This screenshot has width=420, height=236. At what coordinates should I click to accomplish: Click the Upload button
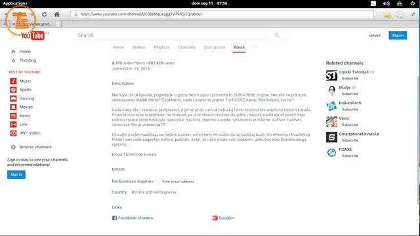coord(375,35)
